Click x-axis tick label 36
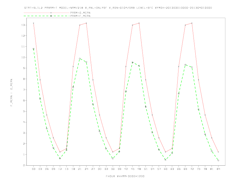Viewport: 238px width, 184px height. coord(113,169)
